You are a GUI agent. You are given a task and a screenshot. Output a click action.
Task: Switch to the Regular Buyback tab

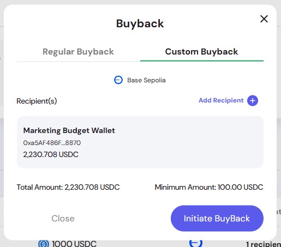pyautogui.click(x=78, y=52)
